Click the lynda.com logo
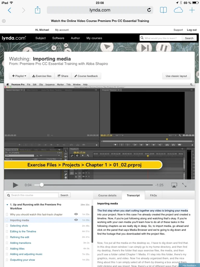Screen dimensions: 200x267 pyautogui.click(x=14, y=38)
